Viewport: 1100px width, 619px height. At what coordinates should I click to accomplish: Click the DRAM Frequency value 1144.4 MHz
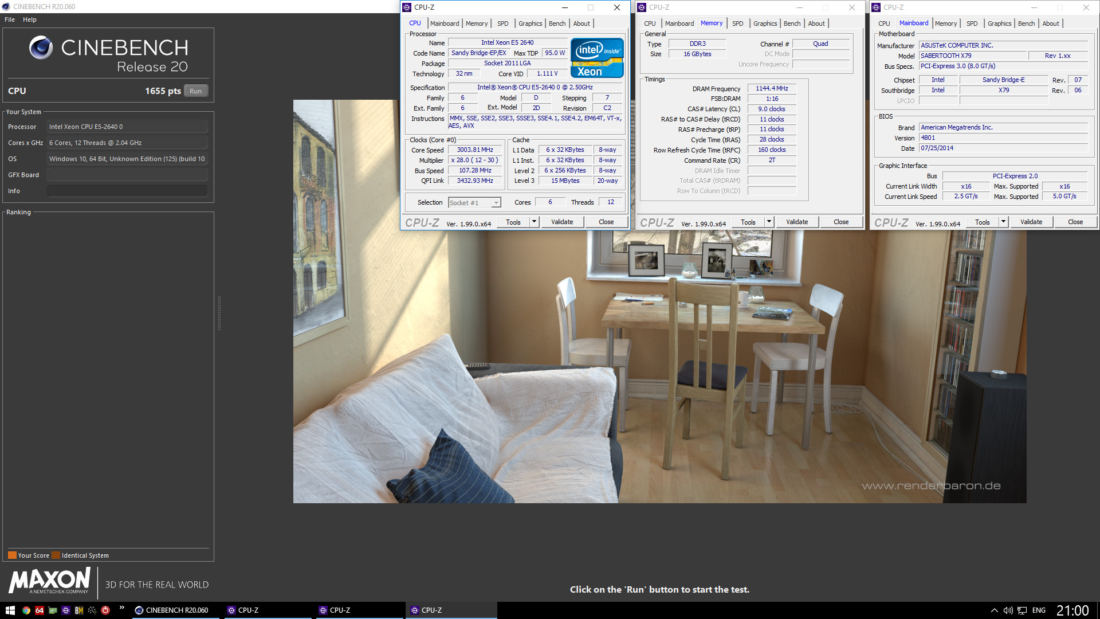tap(772, 89)
